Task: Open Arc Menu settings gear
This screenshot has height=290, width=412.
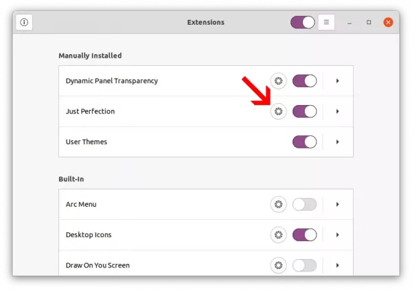Action: [x=279, y=204]
